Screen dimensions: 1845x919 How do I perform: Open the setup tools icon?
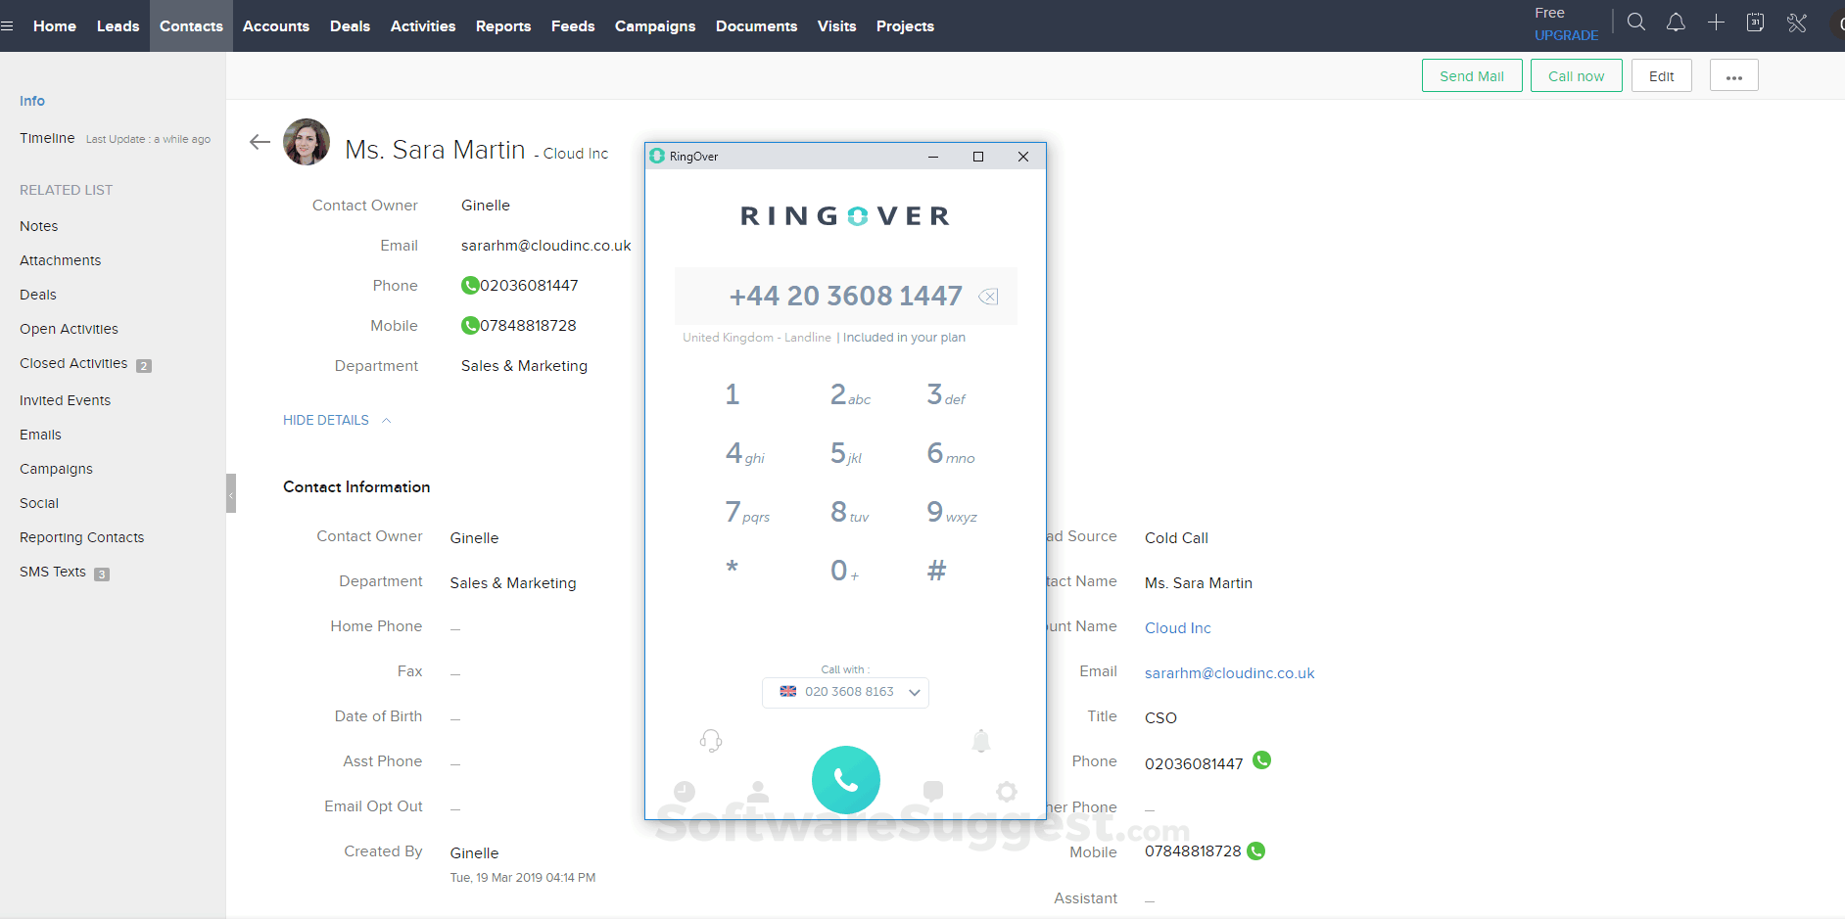(x=1796, y=22)
